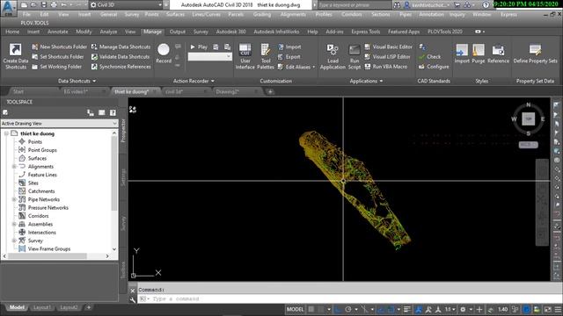Expand the Assemblies tree node
Viewport: 563px width, 316px height.
pyautogui.click(x=14, y=225)
